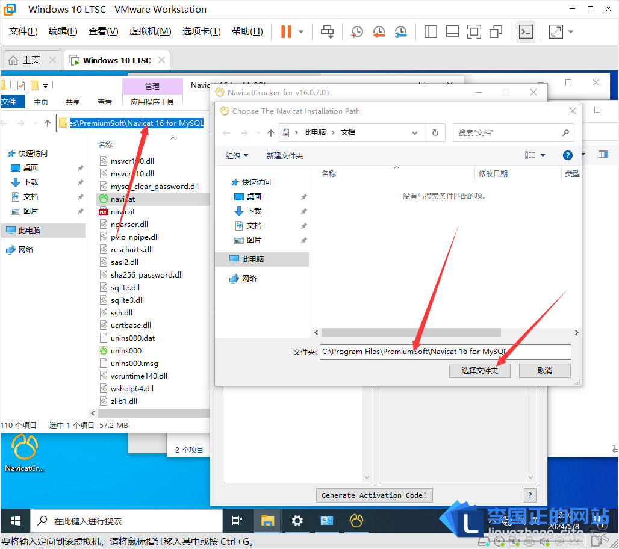The width and height of the screenshot is (619, 549).
Task: Click the ? button in NavicatCracker window
Action: 530,495
